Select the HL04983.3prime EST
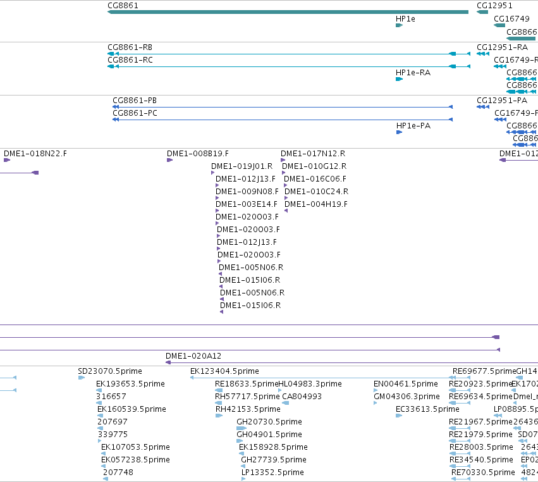Screen dimensions: 538x482 point(280,390)
